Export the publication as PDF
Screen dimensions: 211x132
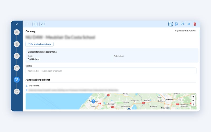click(x=176, y=24)
